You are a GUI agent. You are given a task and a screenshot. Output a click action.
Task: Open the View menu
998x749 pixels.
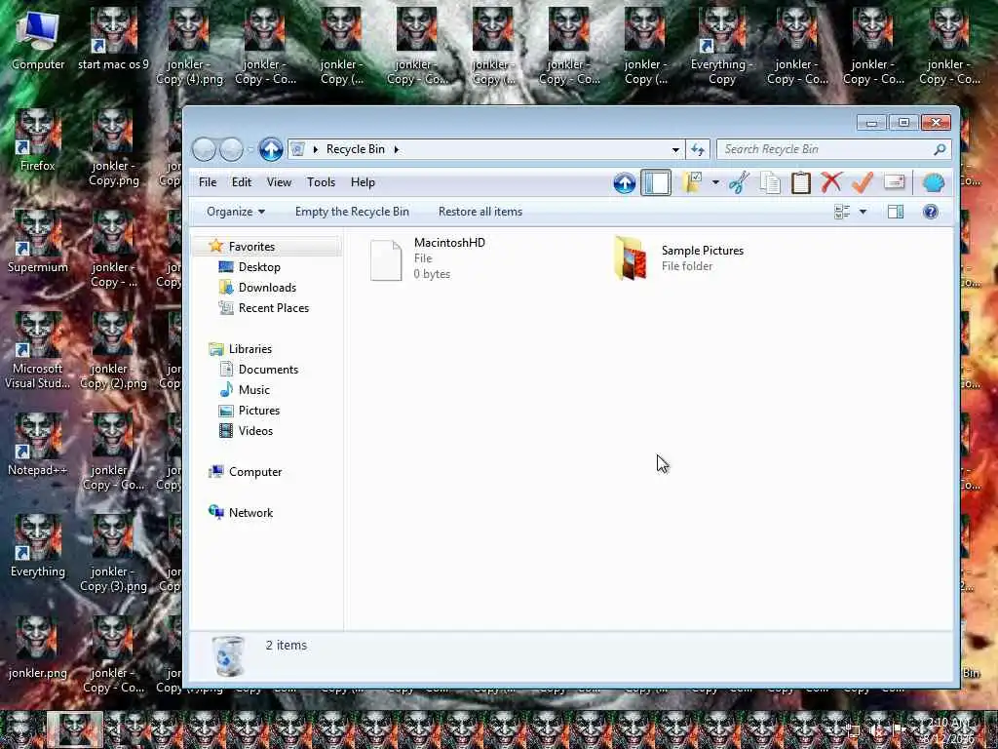point(279,182)
